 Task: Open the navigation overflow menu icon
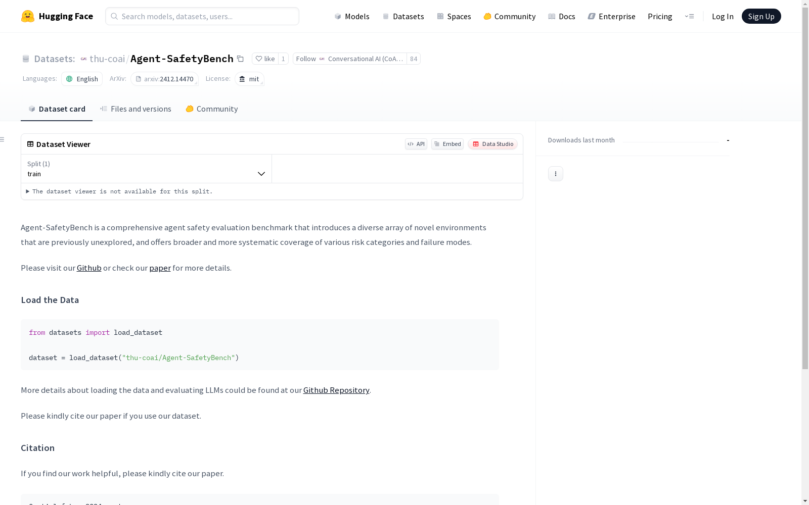[x=689, y=16]
